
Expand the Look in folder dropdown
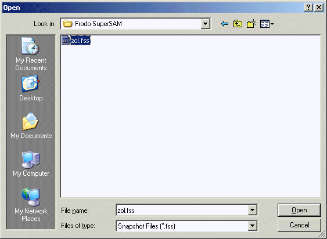[205, 24]
